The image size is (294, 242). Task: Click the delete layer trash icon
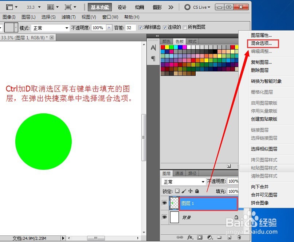click(239, 237)
